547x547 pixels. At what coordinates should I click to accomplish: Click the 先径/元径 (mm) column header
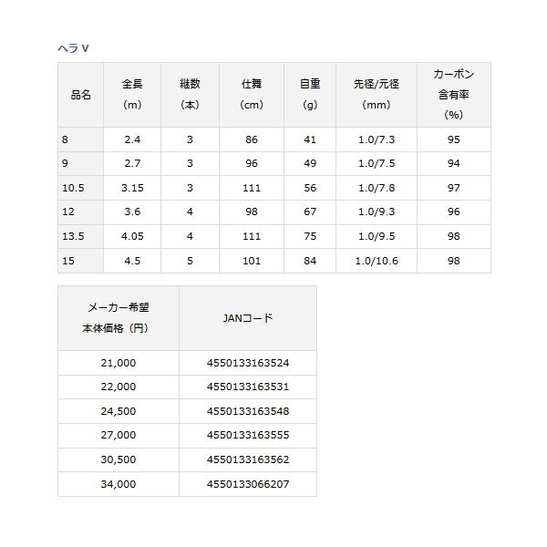pos(375,94)
